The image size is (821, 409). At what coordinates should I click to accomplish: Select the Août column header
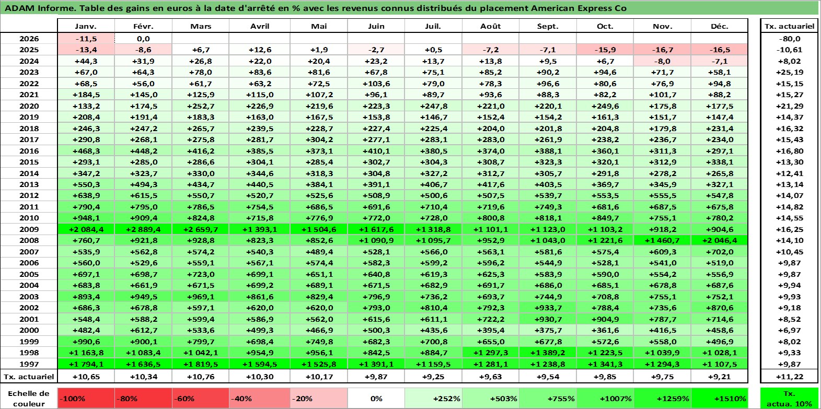click(x=491, y=26)
